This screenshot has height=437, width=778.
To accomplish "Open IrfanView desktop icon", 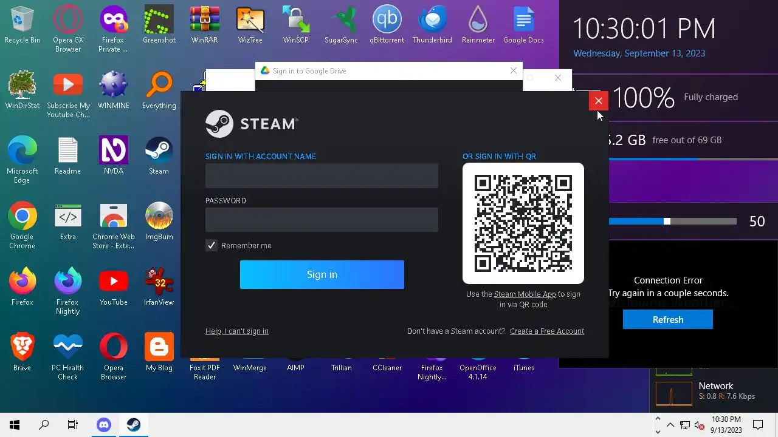I will pos(159,288).
